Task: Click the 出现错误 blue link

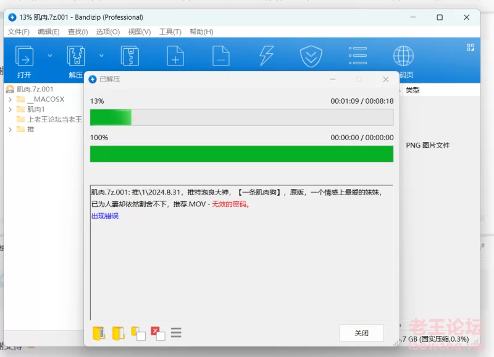Action: pos(105,216)
